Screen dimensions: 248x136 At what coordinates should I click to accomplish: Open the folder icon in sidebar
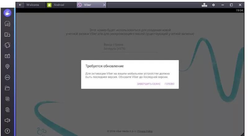7,88
